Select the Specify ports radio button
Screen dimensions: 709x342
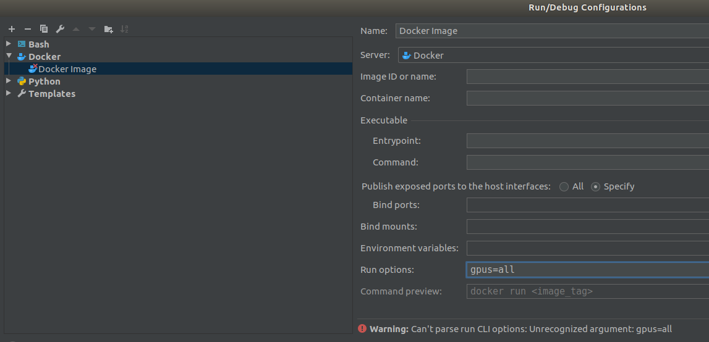(596, 186)
